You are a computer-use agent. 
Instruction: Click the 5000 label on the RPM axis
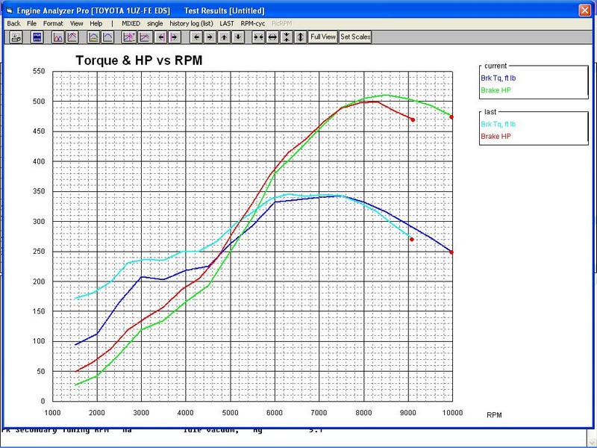230,413
